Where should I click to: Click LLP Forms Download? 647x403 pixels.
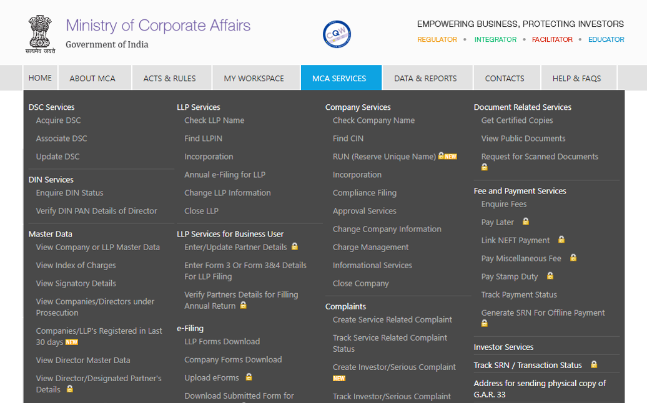[223, 341]
